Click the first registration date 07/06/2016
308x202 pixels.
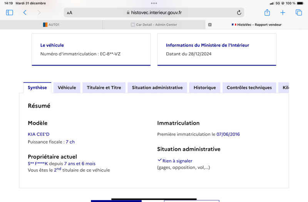228,134
